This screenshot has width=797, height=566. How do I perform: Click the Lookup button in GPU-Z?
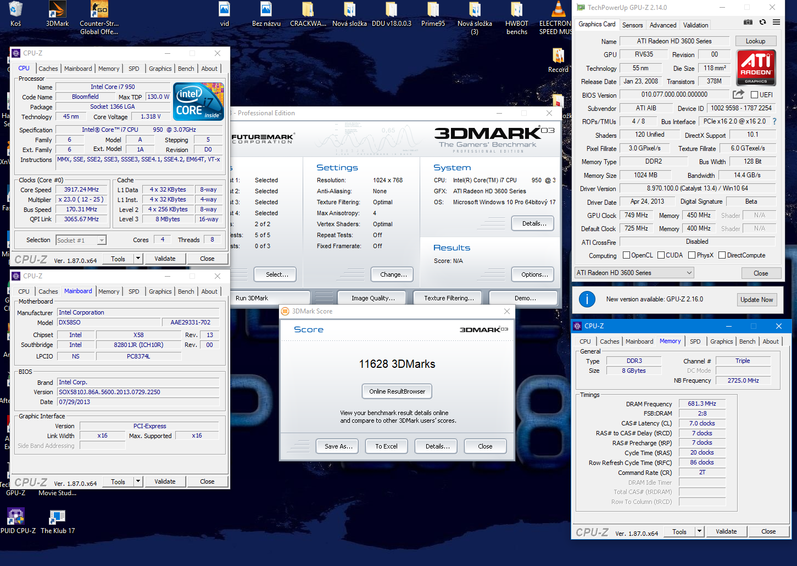[755, 41]
